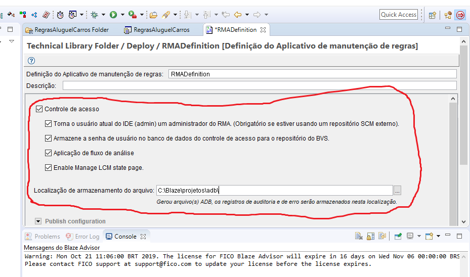Image resolution: width=470 pixels, height=277 pixels.
Task: Click the blue help question mark icon
Action: point(31,61)
